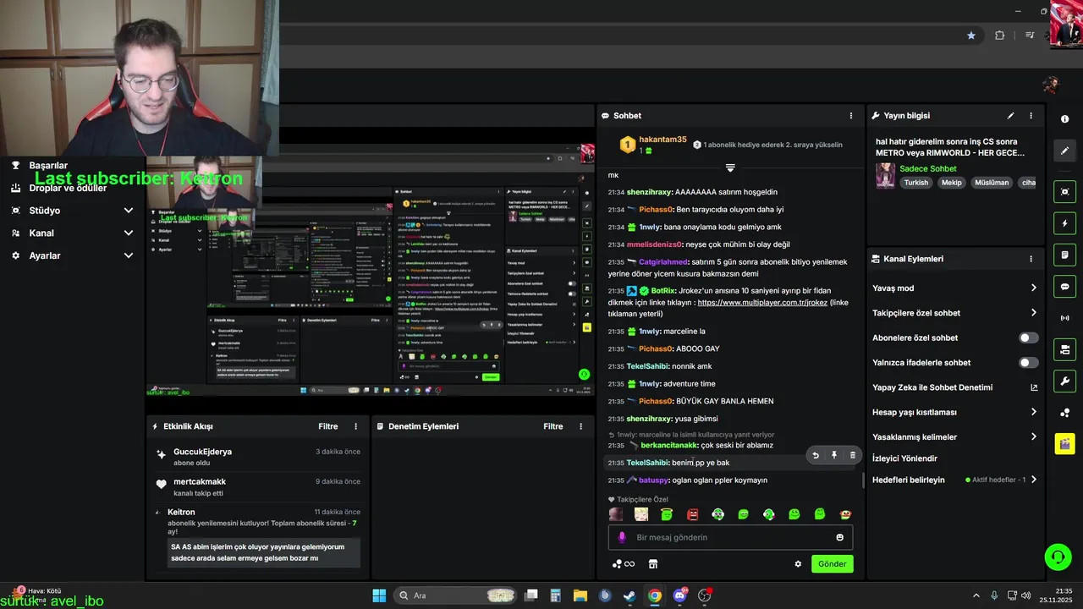Click the wrench icon in right sidebar
This screenshot has width=1083, height=609.
(1064, 381)
